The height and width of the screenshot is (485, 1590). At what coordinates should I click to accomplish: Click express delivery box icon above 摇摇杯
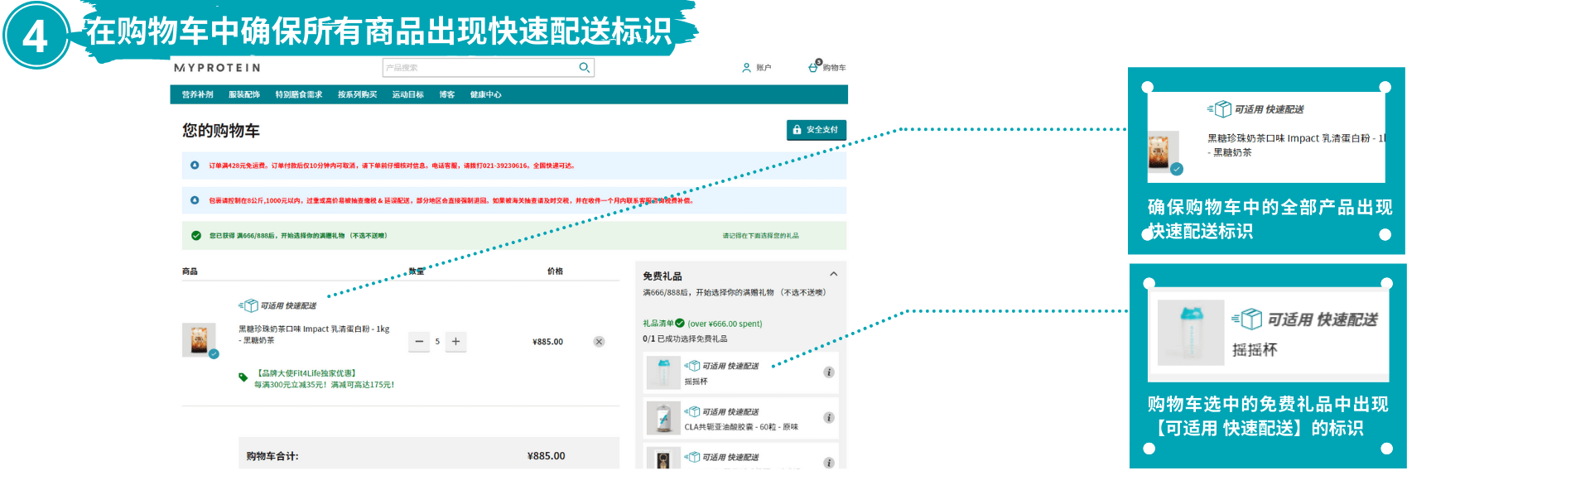692,366
